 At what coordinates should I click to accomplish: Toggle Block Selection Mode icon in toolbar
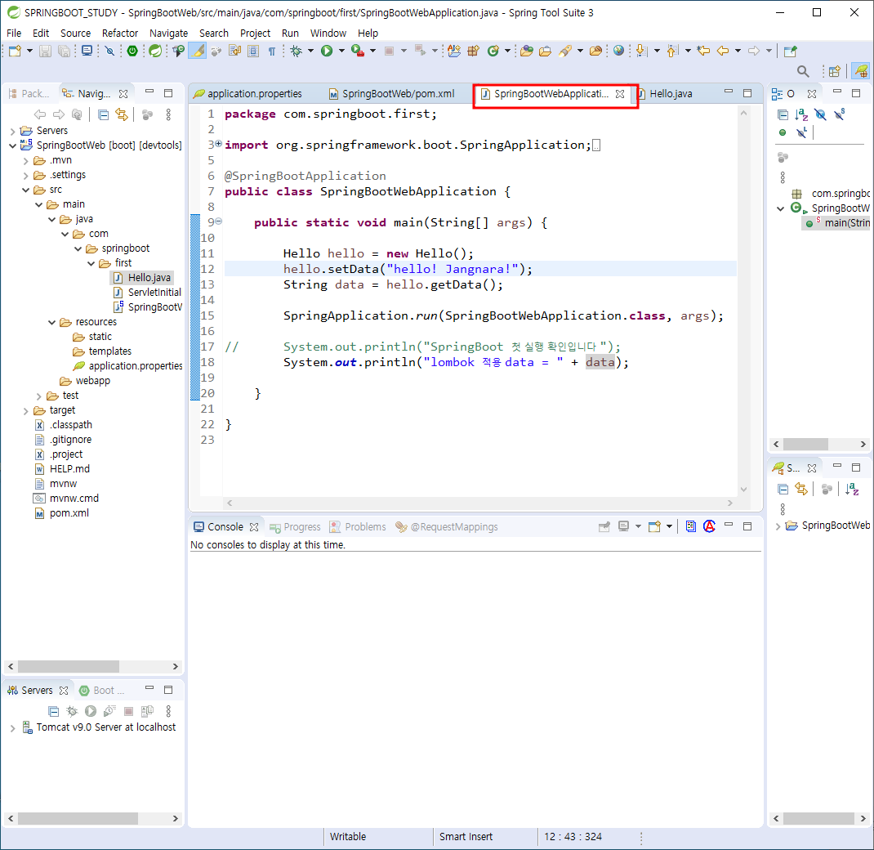coord(253,51)
